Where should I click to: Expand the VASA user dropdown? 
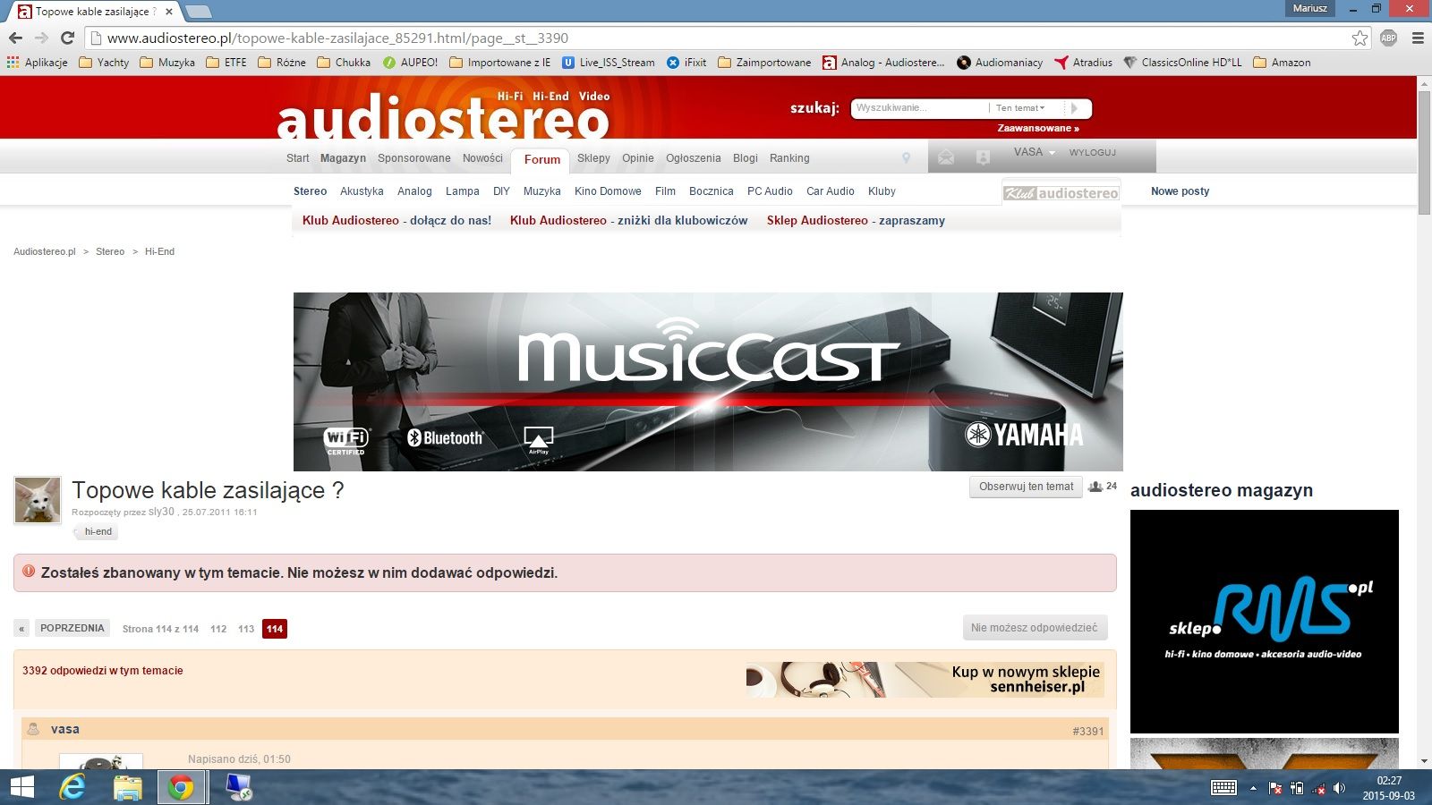point(1034,152)
